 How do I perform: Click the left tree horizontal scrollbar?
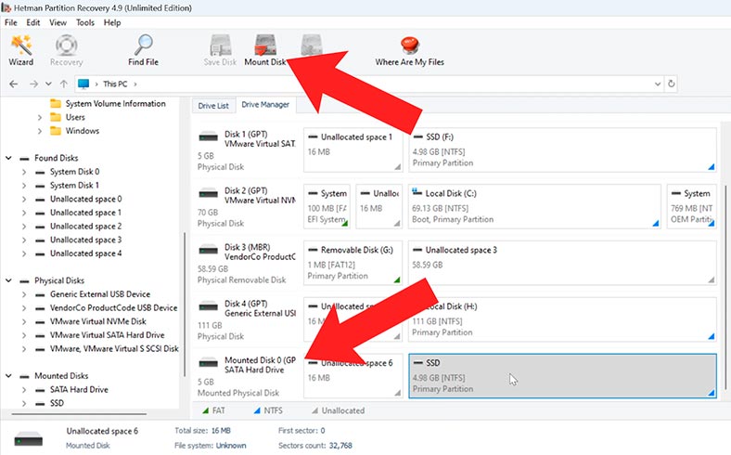(79, 413)
